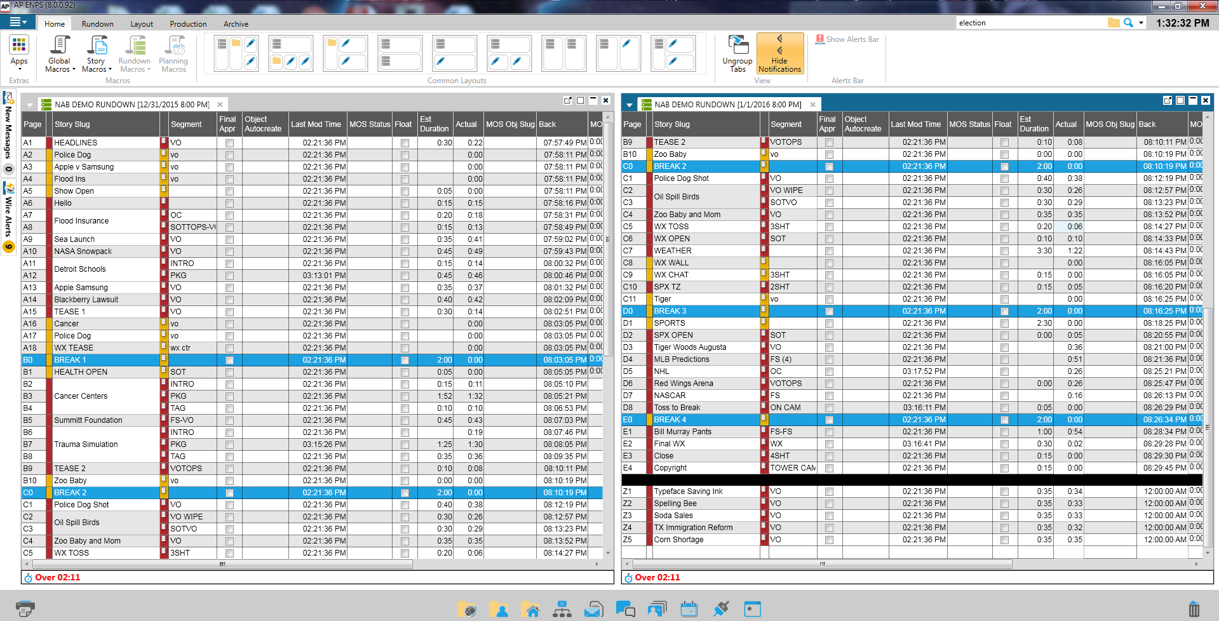Toggle Final Appr checkbox for HEADLINES row
This screenshot has height=621, width=1219.
click(x=229, y=143)
